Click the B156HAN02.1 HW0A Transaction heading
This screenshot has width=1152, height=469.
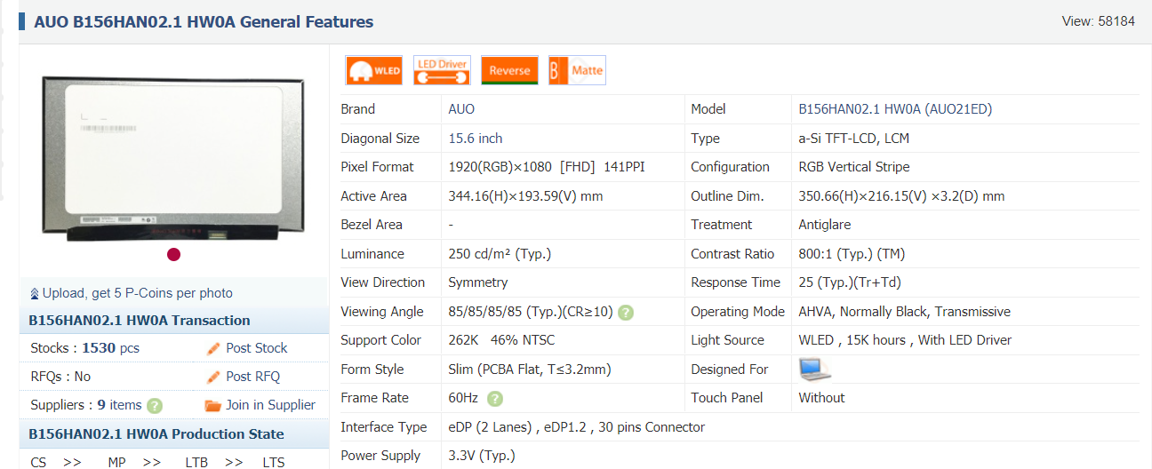pyautogui.click(x=140, y=321)
